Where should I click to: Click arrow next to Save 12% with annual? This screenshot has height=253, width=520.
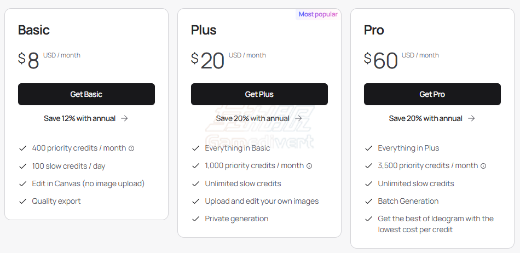pos(124,118)
